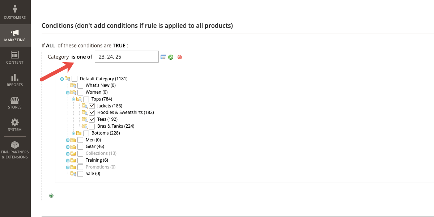Screen dimensions: 434x217
Task: Uncheck the Jackets category
Action: [92, 105]
